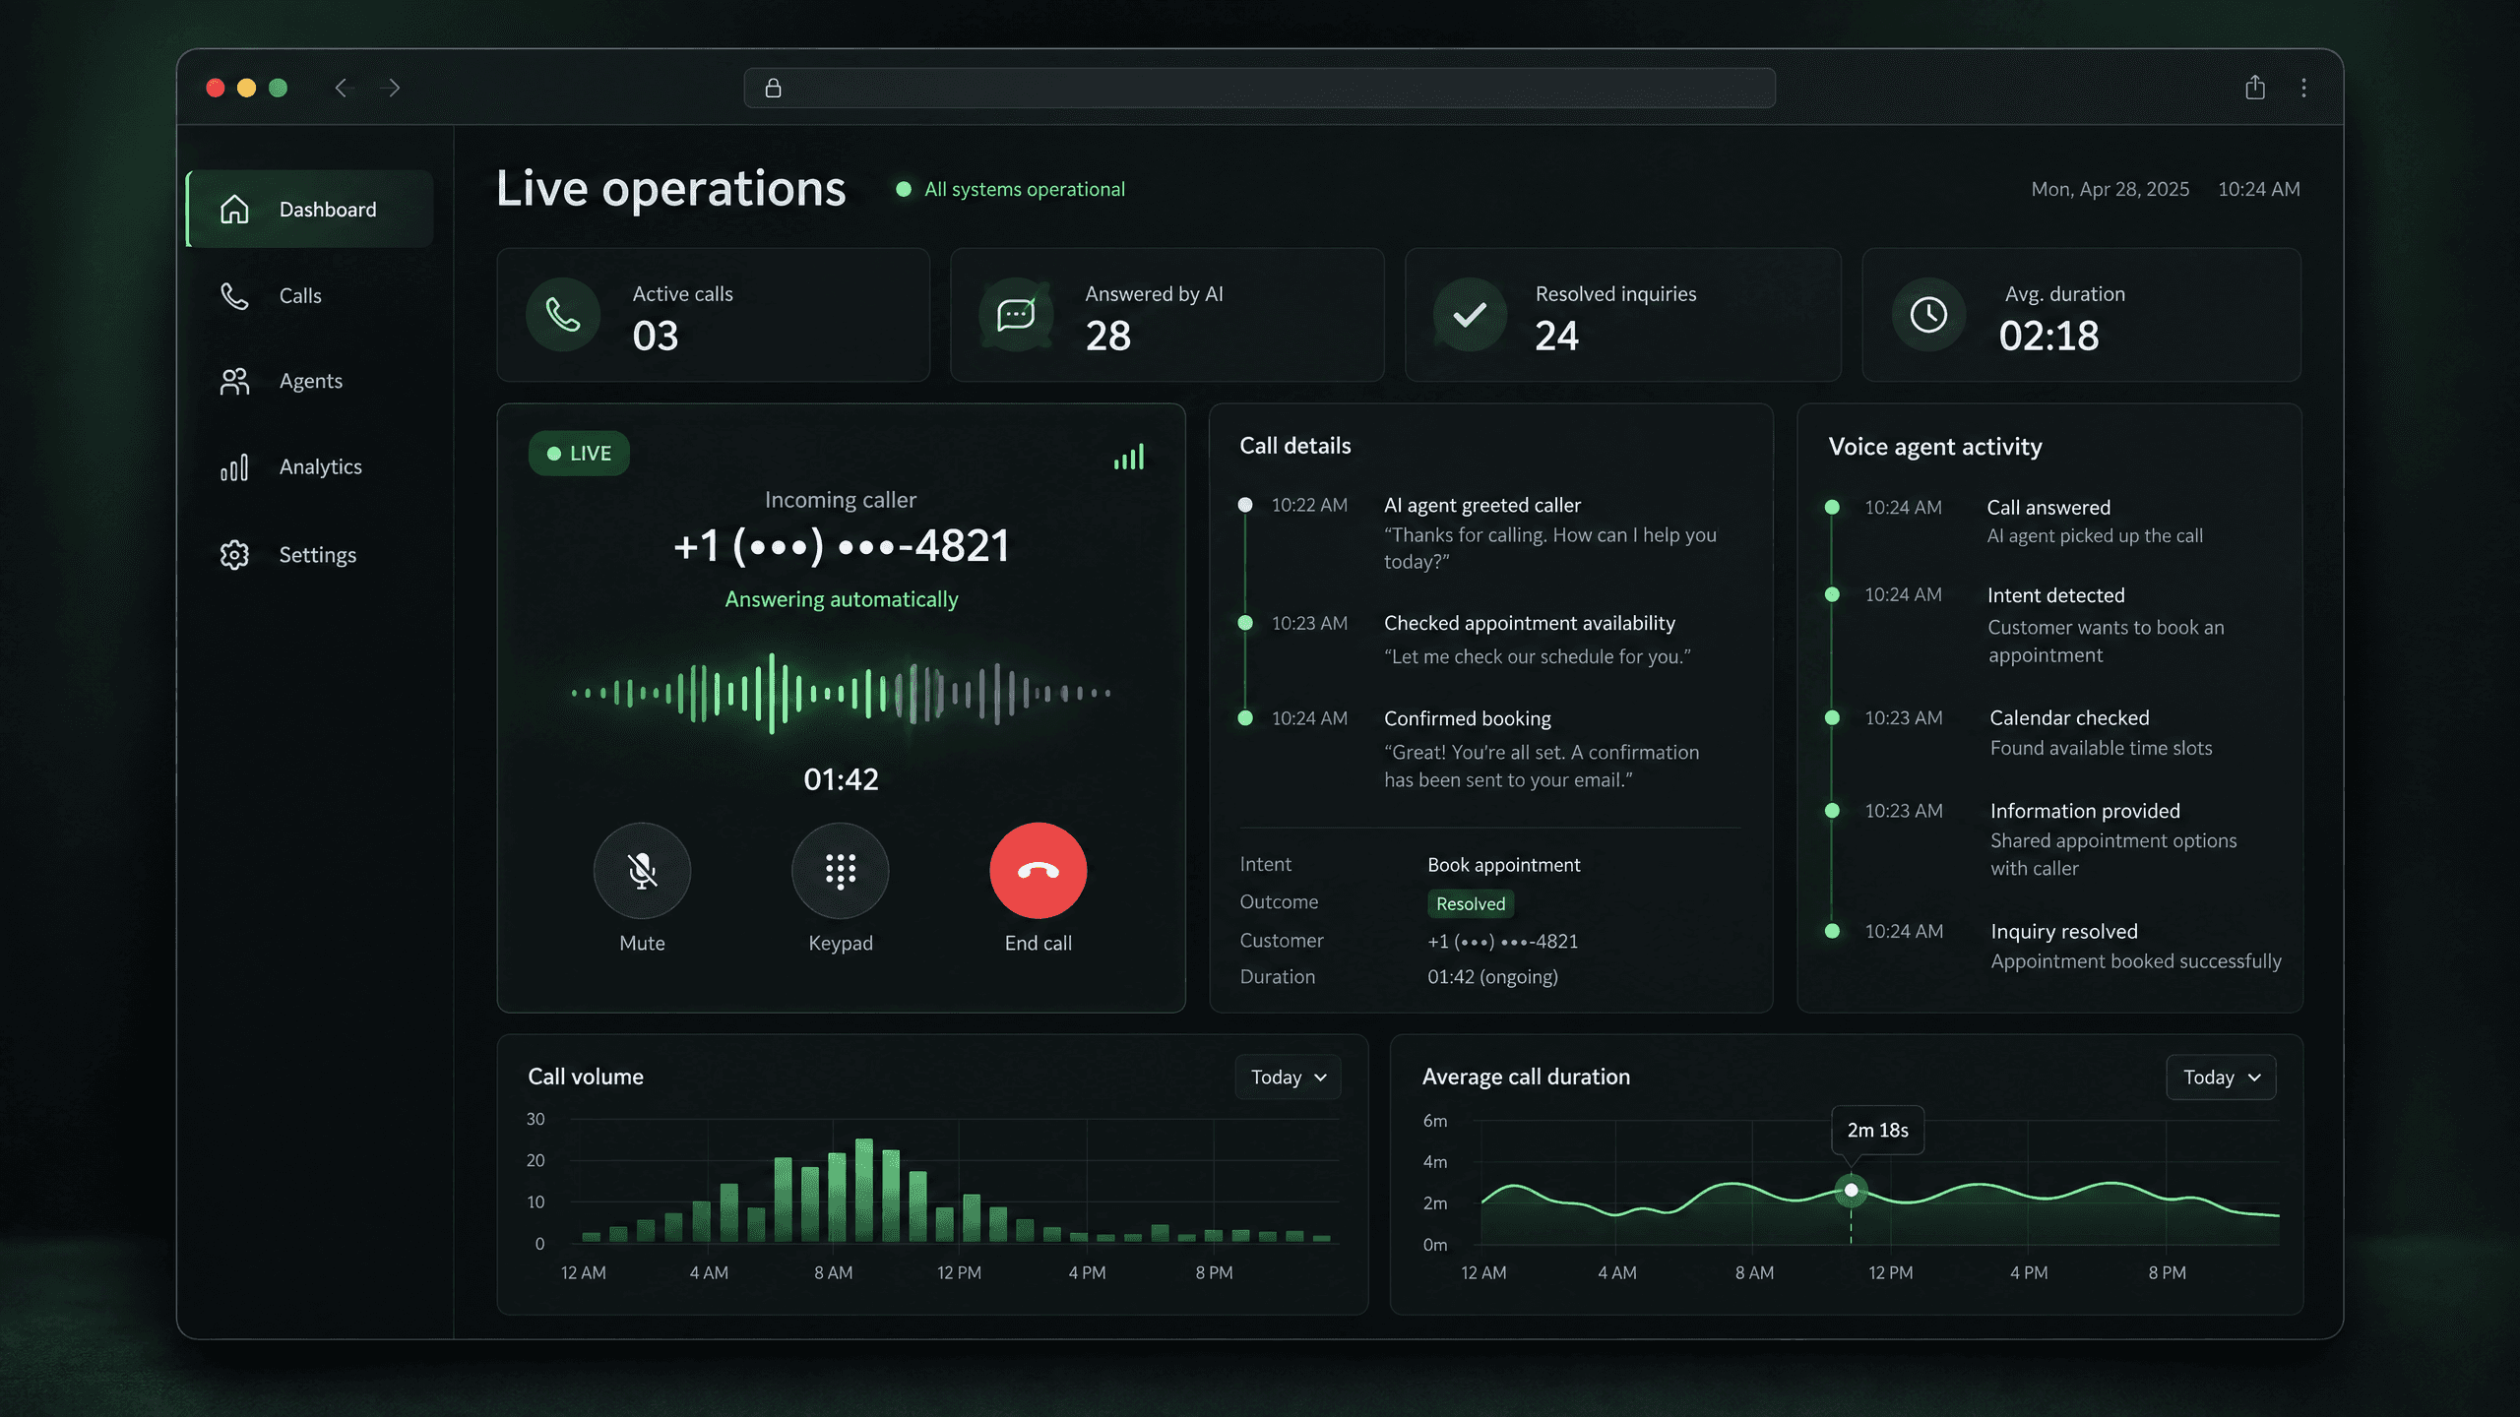Image resolution: width=2520 pixels, height=1417 pixels.
Task: Click the Resolved inquiries 24 value
Action: tap(1556, 337)
